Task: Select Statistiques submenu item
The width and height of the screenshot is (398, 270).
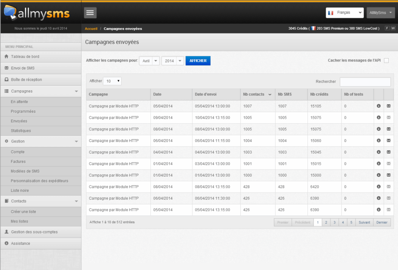Action: 41,131
